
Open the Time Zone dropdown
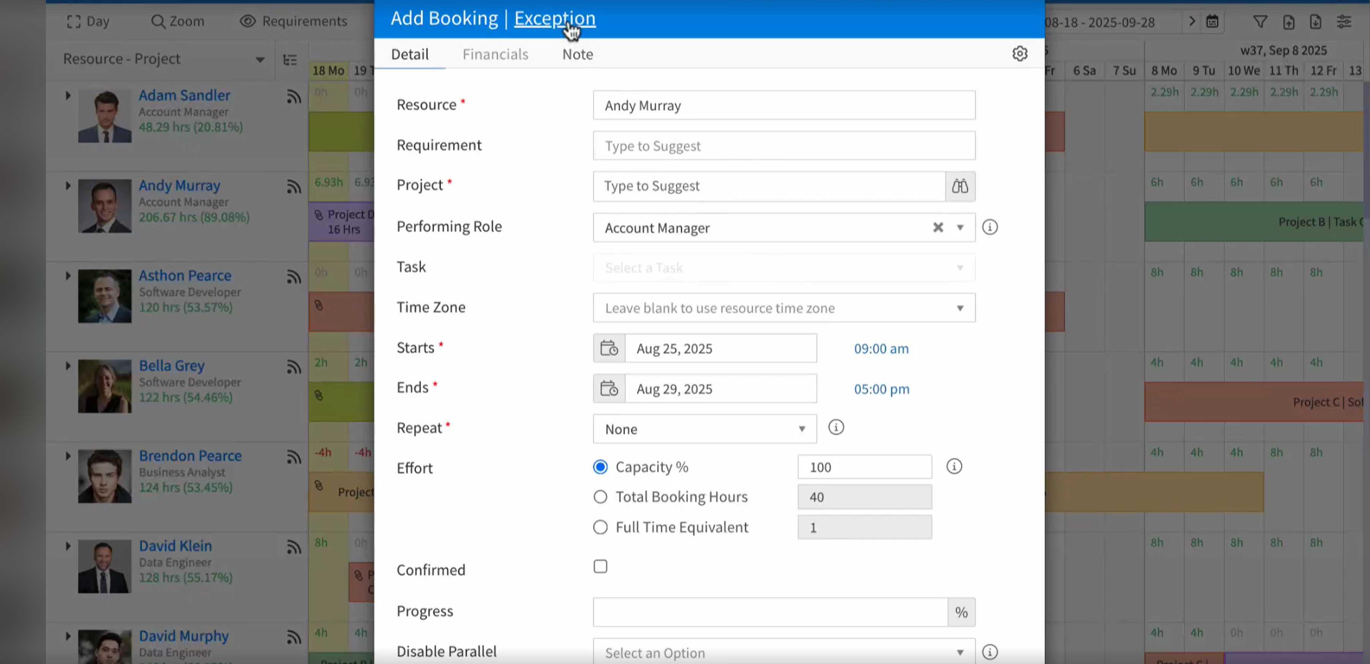click(784, 308)
